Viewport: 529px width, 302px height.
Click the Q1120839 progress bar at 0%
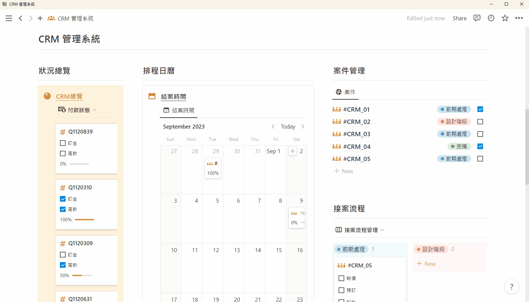[x=79, y=164]
